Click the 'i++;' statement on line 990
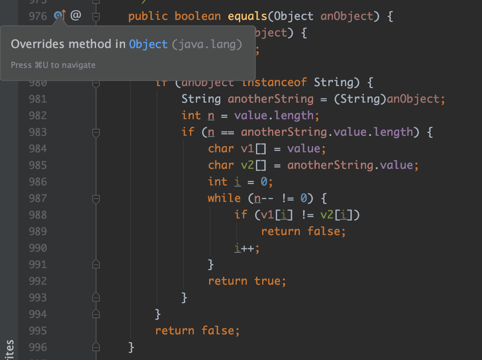482x360 pixels. click(x=247, y=248)
